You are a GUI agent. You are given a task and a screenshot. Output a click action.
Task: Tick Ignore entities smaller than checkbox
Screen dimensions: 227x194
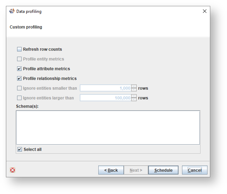click(20, 88)
